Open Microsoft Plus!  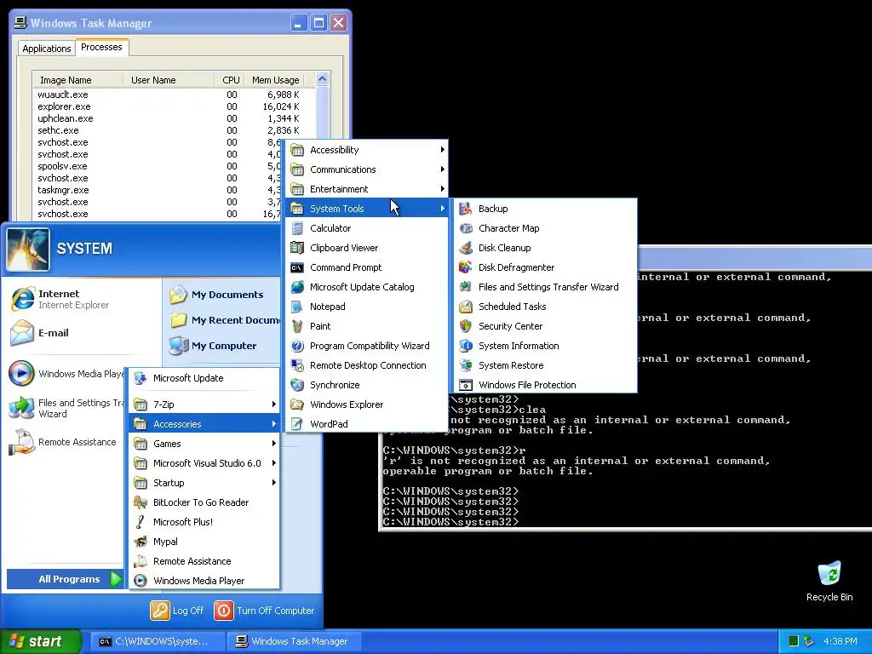click(204, 522)
